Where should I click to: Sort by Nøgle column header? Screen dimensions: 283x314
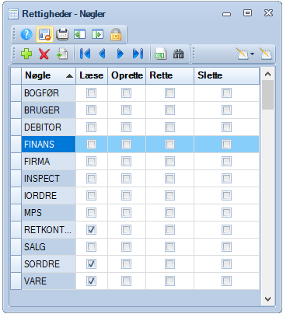48,75
